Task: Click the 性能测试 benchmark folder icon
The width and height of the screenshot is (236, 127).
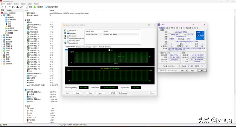Action: click(4, 64)
